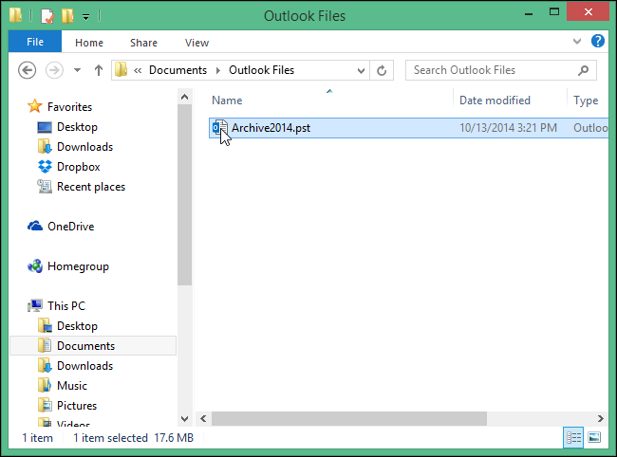Switch to the View ribbon tab
This screenshot has width=617, height=457.
pyautogui.click(x=196, y=43)
